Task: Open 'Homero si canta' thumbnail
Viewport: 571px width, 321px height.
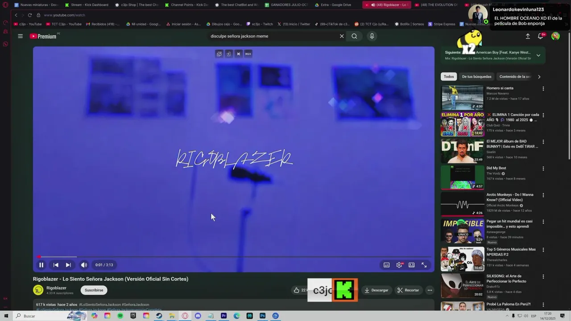Action: click(x=462, y=98)
